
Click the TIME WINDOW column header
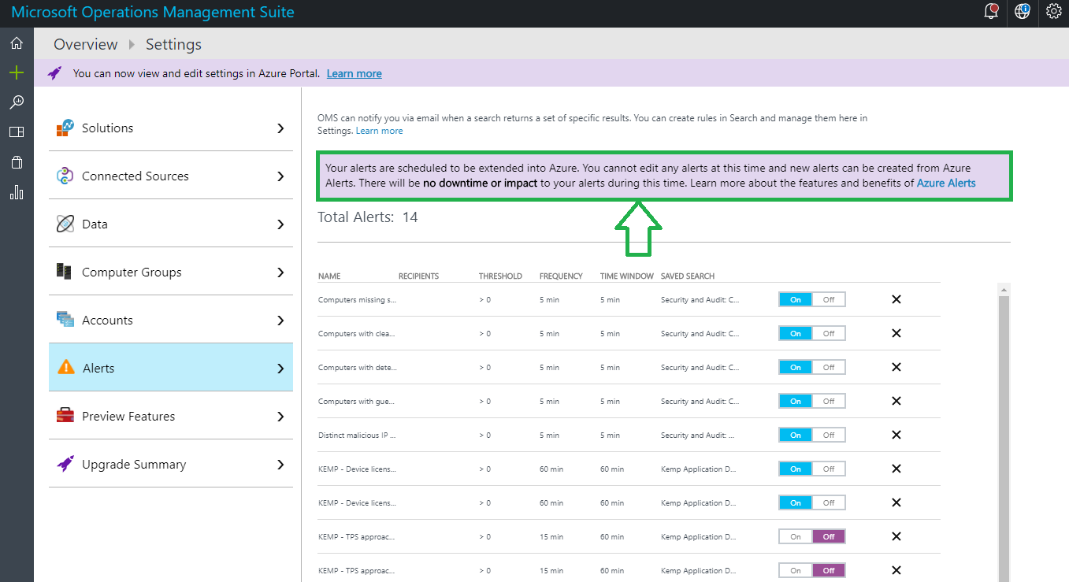click(x=627, y=276)
